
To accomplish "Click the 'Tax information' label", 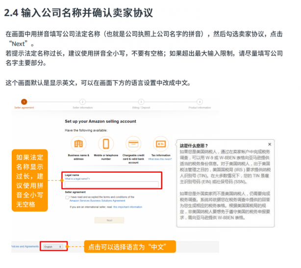I will (x=161, y=155).
